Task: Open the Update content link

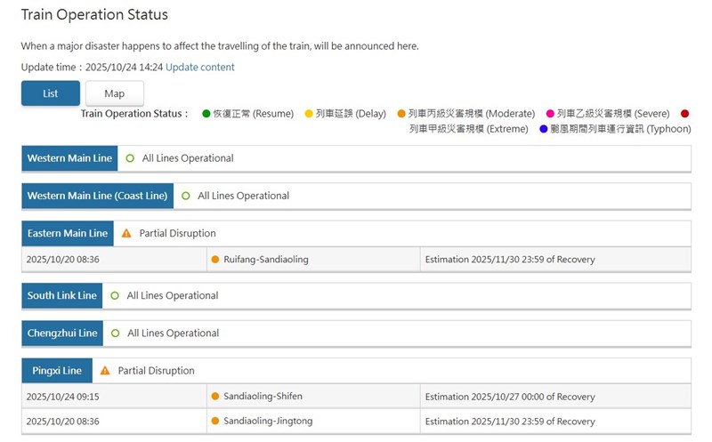Action: point(200,68)
